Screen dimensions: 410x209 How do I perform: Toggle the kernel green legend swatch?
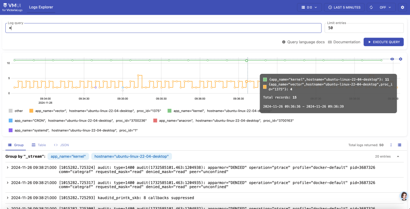(169, 111)
